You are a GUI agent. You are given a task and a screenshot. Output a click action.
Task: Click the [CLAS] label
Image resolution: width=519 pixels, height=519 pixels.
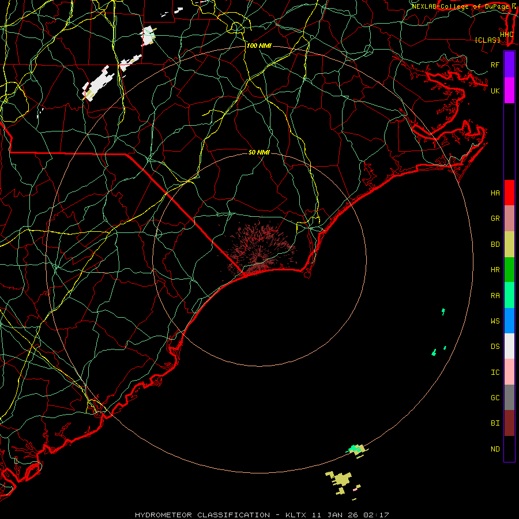(x=487, y=40)
